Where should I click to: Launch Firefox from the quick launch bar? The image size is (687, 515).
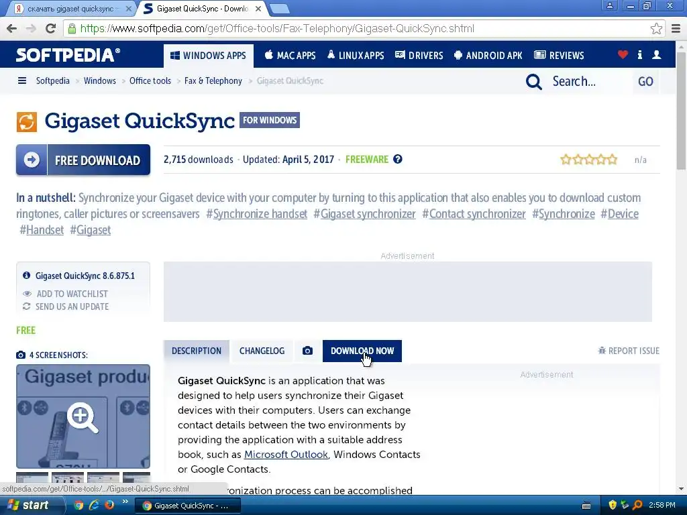click(x=109, y=505)
